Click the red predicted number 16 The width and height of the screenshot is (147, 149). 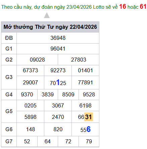tap(122, 7)
